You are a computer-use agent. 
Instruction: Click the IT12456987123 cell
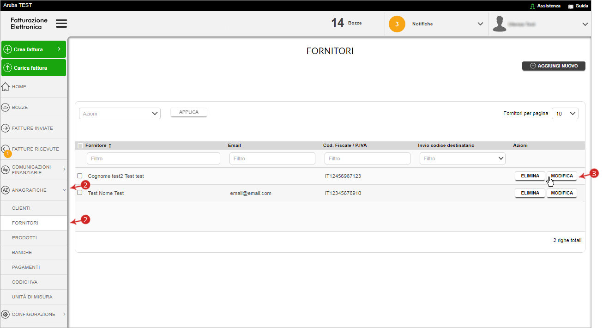[343, 176]
